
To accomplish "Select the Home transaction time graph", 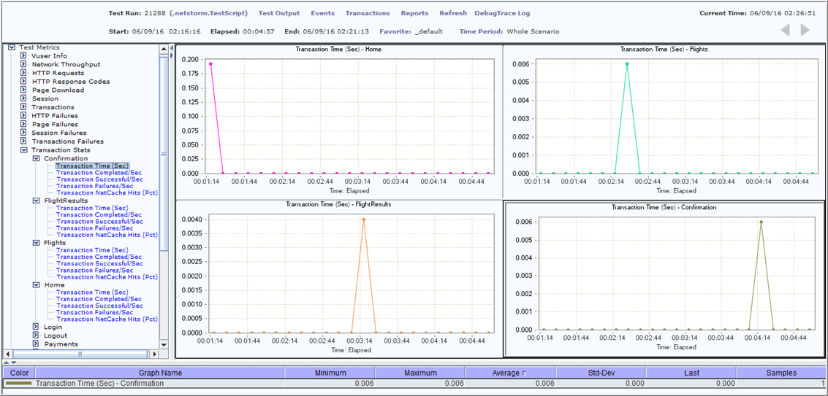I will 338,122.
